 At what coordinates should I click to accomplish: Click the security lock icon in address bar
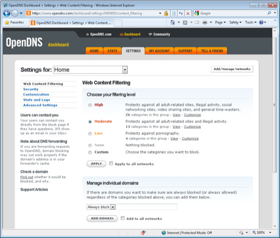166,13
